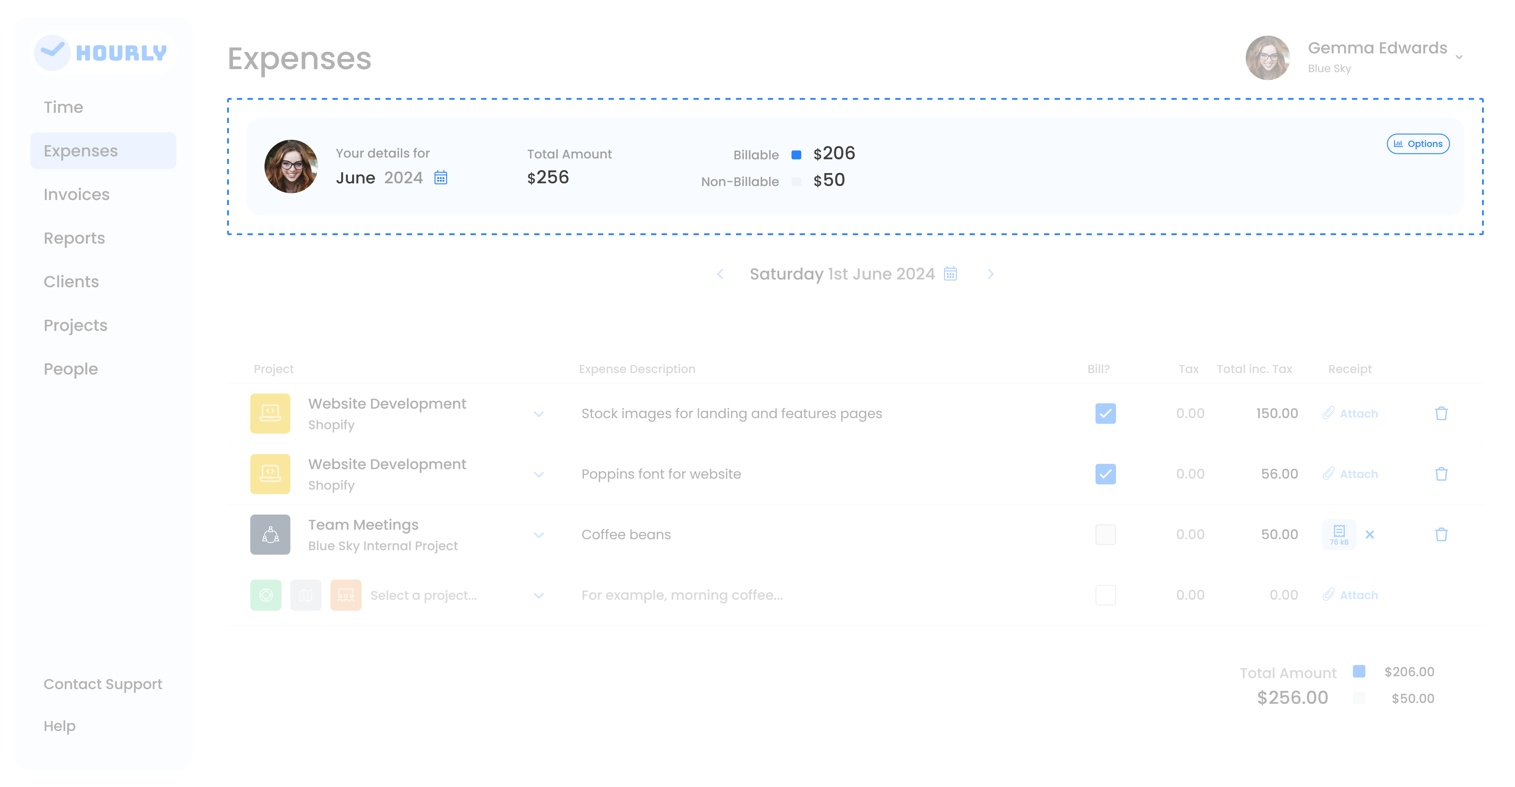This screenshot has height=787, width=1515.
Task: Remove the attached Coffee beans receipt
Action: pos(1370,534)
